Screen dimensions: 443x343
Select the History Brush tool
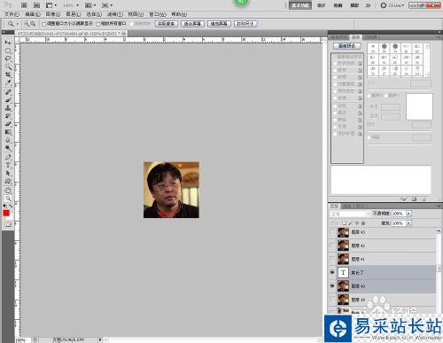[x=8, y=116]
